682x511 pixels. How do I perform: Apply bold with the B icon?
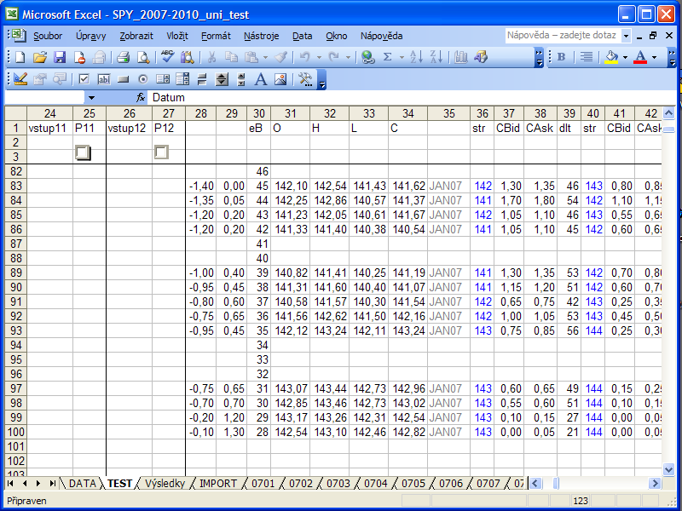562,57
